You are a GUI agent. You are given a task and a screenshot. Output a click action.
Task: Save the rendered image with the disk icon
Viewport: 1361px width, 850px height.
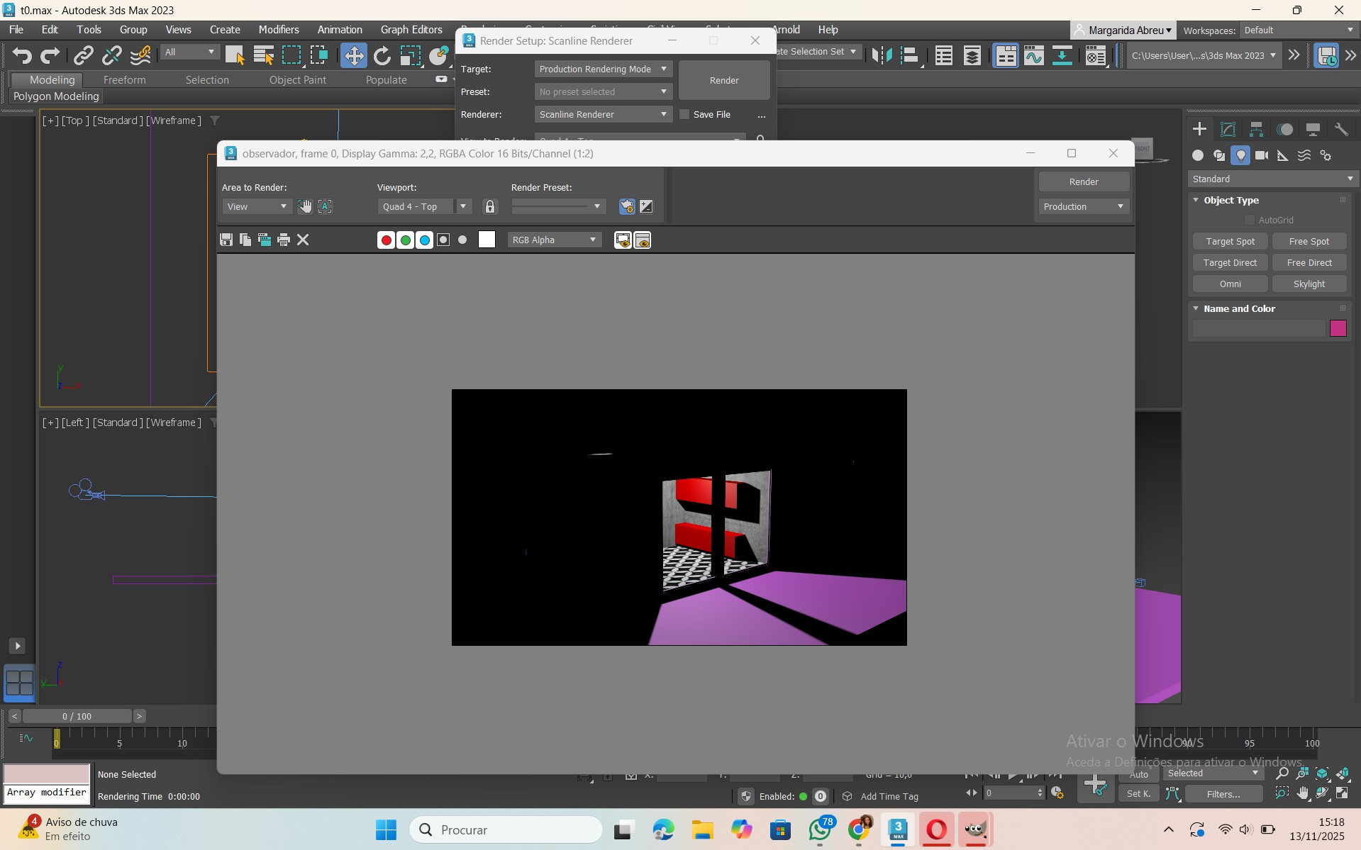point(226,240)
